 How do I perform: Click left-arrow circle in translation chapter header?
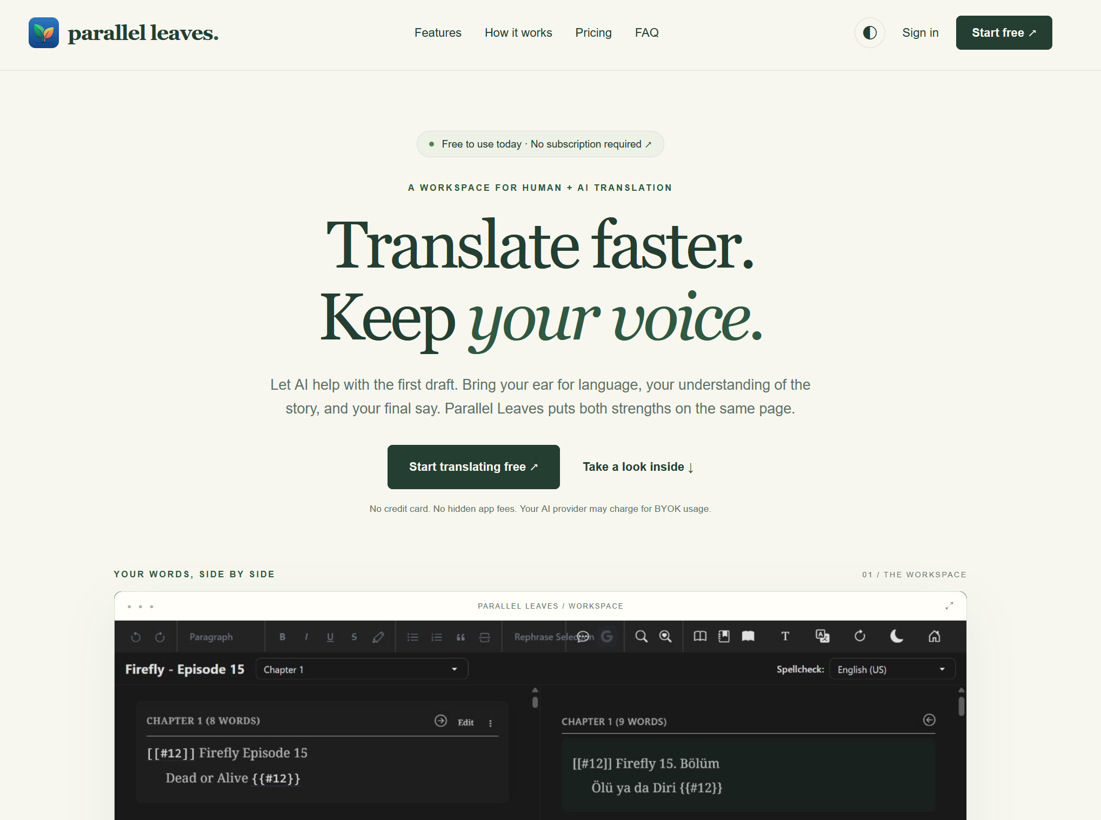coord(929,720)
